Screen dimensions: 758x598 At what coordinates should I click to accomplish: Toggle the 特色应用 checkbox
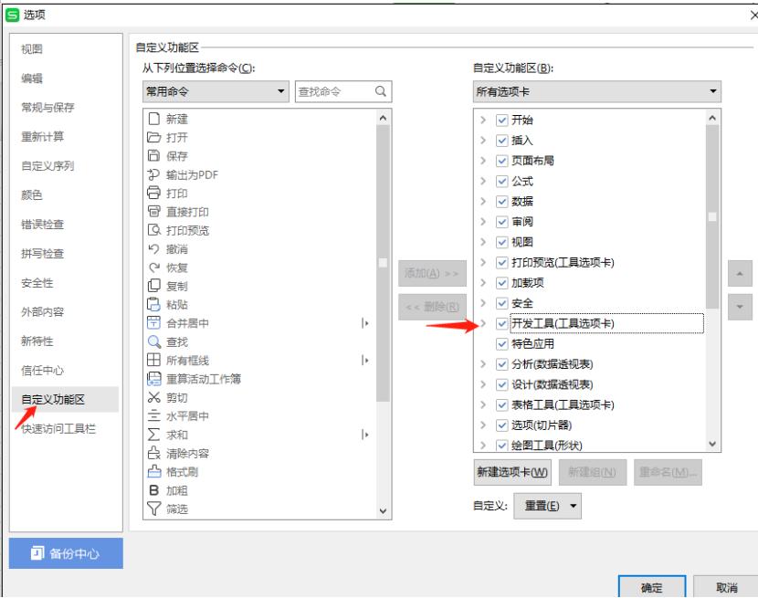click(x=501, y=343)
